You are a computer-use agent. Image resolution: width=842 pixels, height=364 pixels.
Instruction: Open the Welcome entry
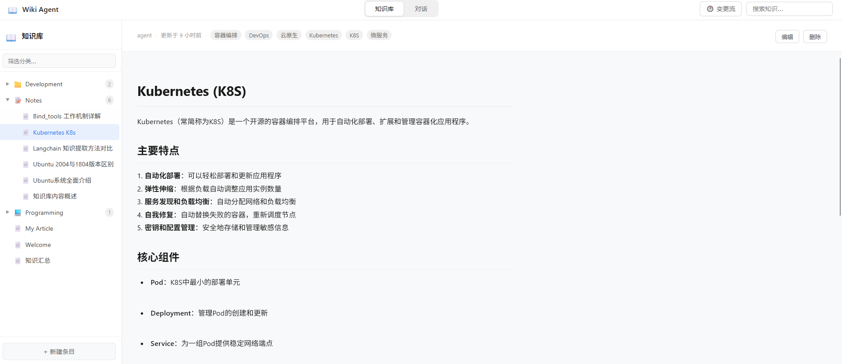[60, 245]
